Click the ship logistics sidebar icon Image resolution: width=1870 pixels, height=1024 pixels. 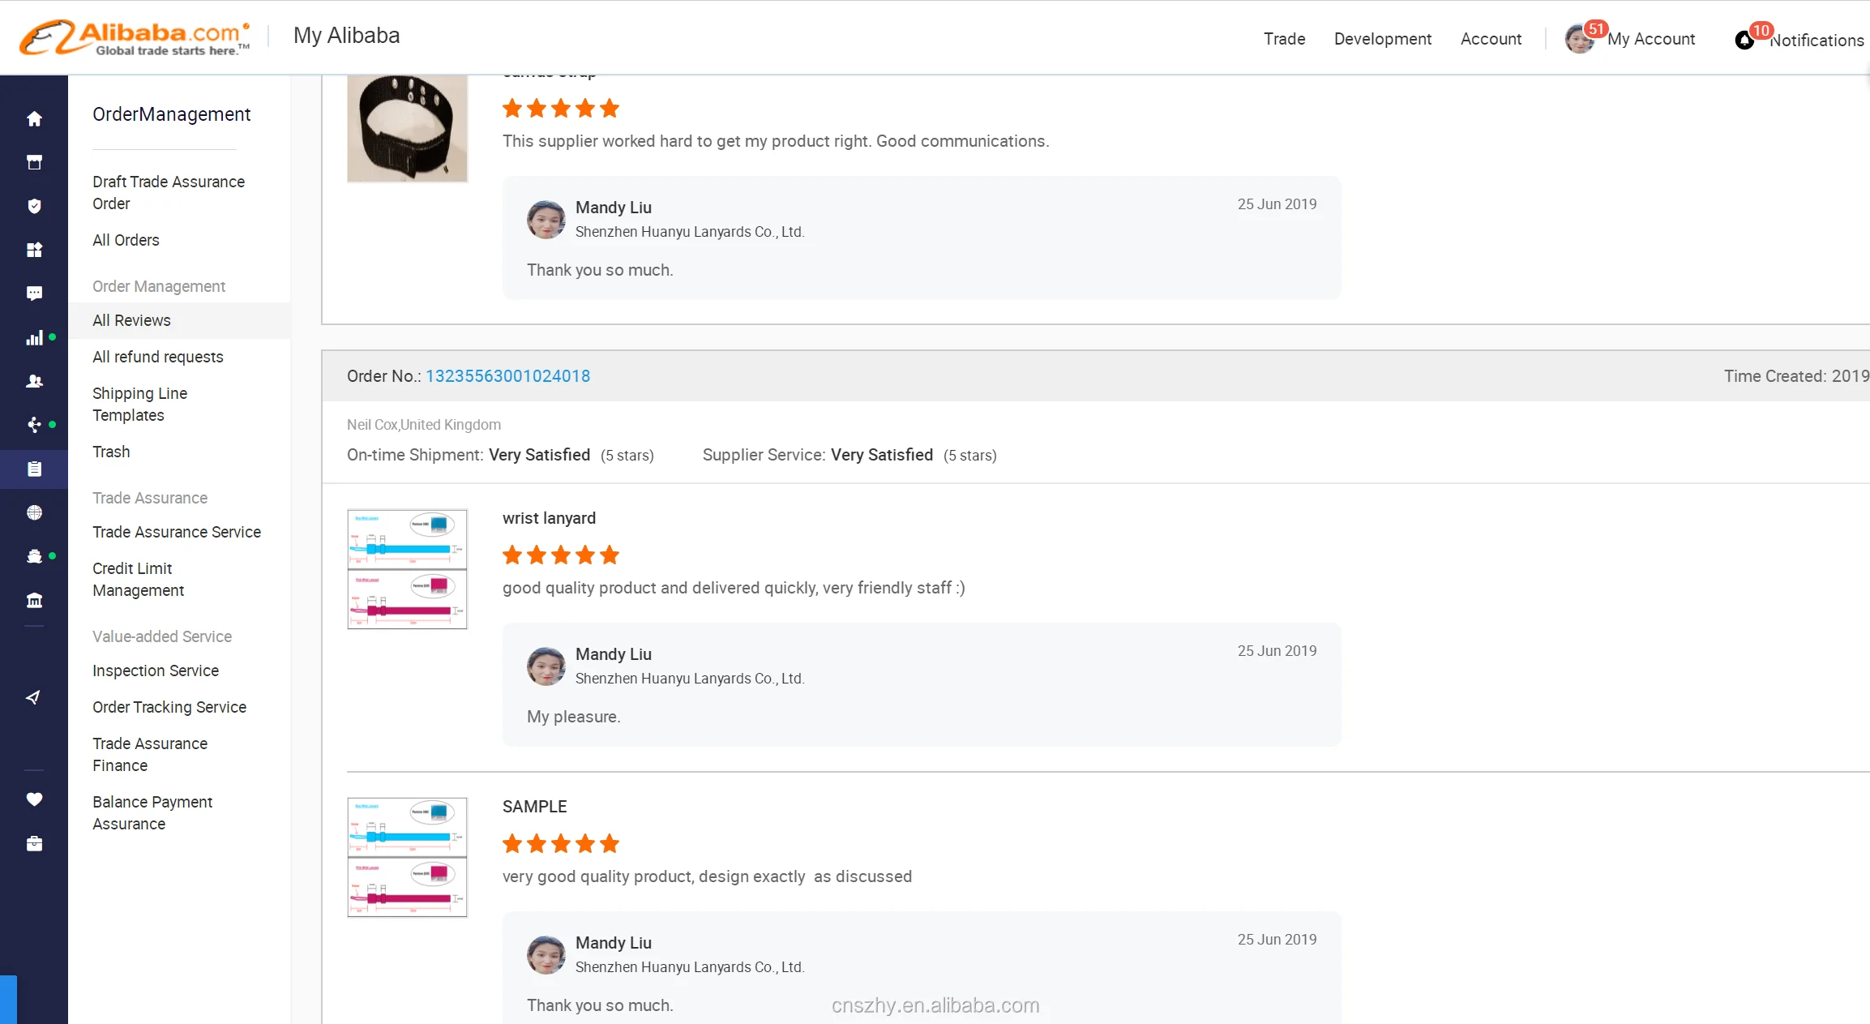(x=34, y=556)
